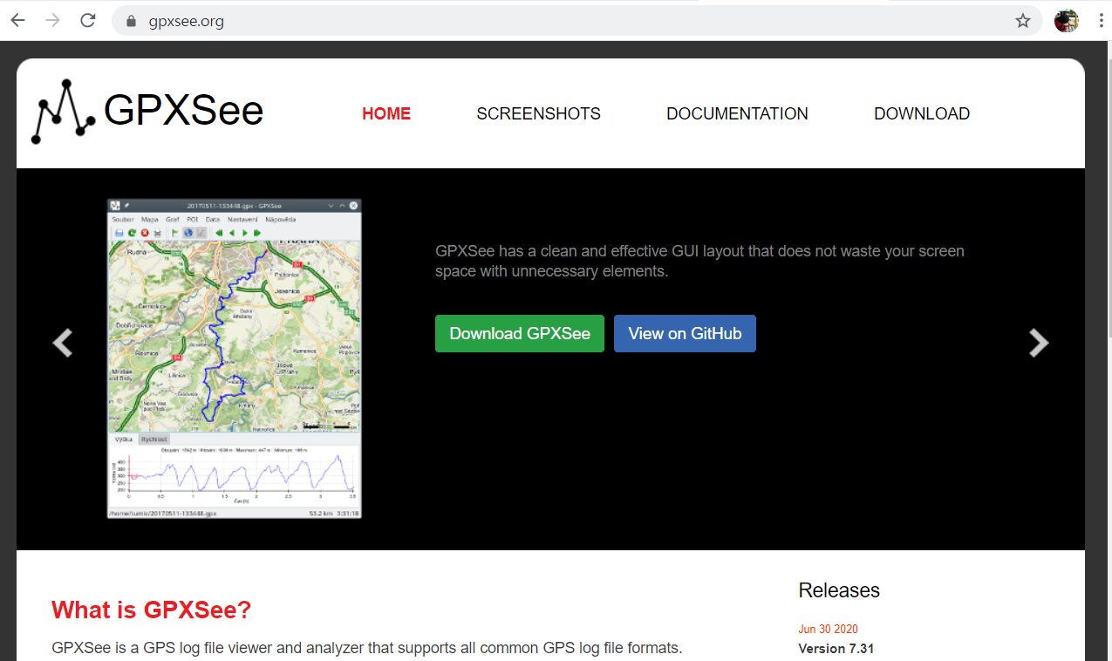Open the Chrome three-dot menu
The image size is (1112, 661).
[x=1102, y=21]
